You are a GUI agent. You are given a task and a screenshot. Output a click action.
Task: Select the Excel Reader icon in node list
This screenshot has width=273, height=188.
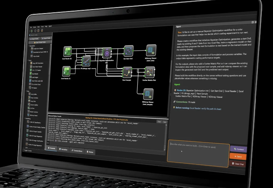[x=31, y=74]
